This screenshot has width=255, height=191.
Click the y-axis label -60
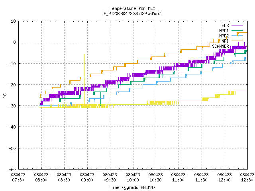12,170
